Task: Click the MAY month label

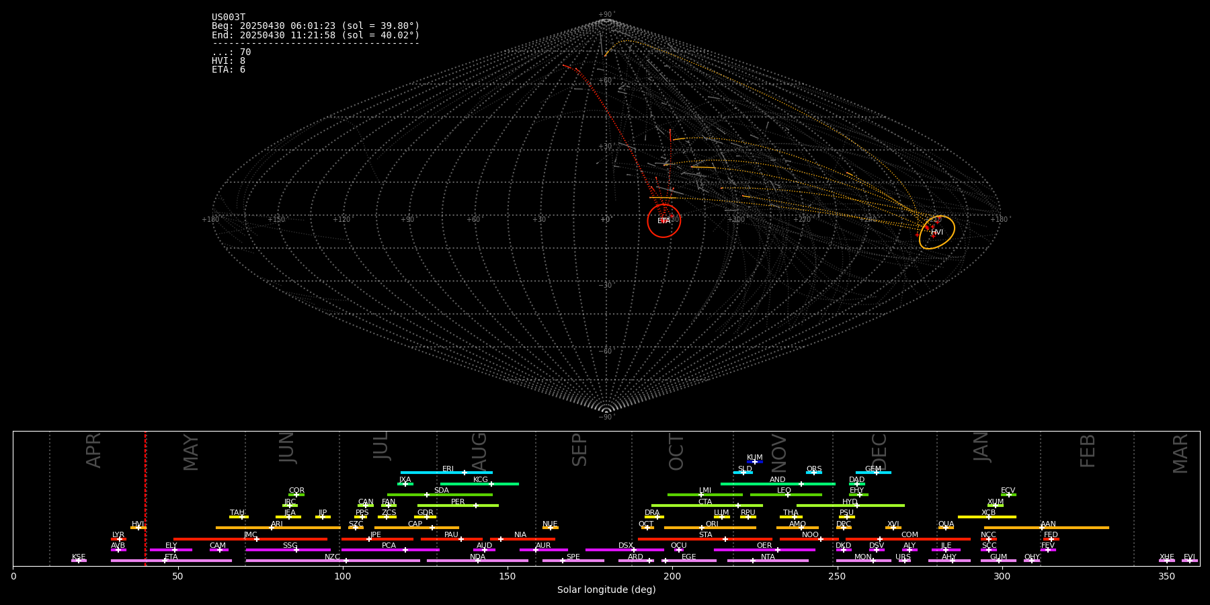Action: coord(191,452)
